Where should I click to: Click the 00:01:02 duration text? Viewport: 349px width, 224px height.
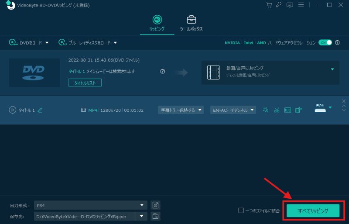click(134, 110)
